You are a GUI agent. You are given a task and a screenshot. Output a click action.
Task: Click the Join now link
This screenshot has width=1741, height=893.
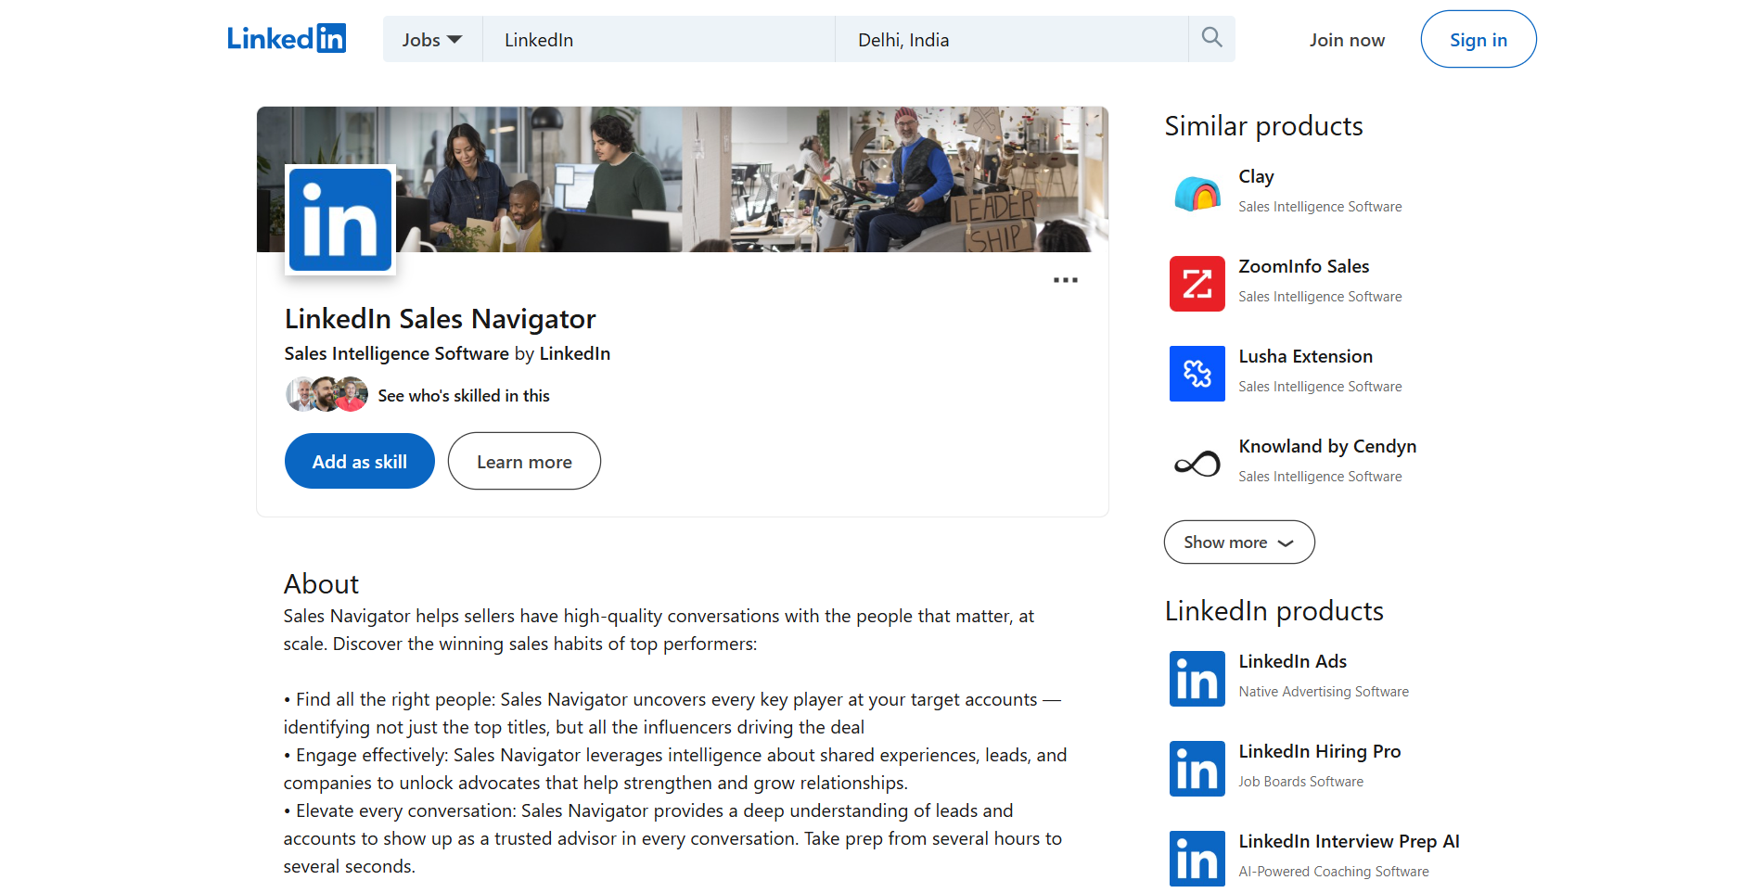pyautogui.click(x=1347, y=40)
